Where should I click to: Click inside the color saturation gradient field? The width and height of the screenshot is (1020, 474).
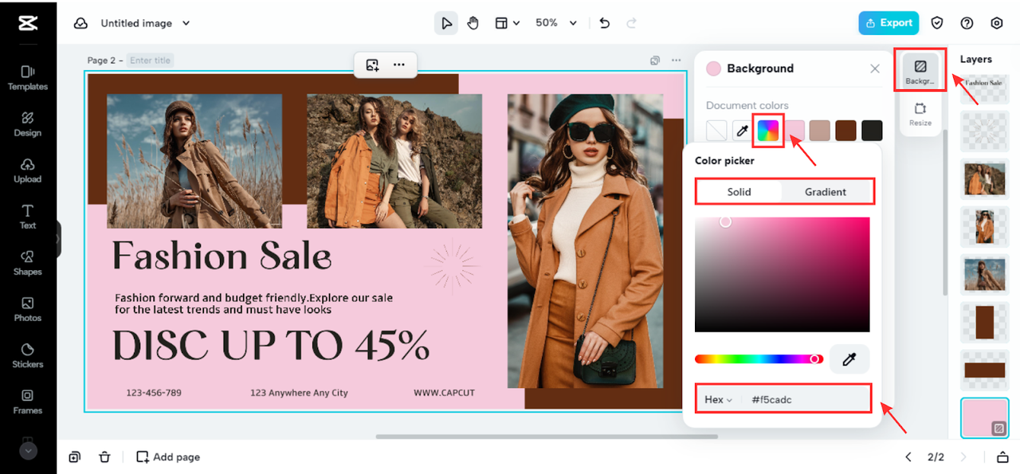click(782, 274)
